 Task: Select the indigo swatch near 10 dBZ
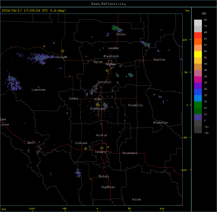198,117
